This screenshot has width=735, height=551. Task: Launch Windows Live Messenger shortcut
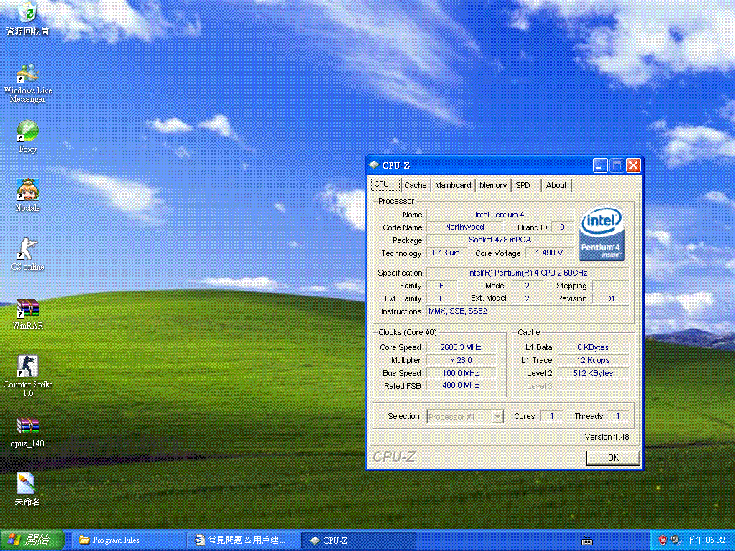point(27,75)
